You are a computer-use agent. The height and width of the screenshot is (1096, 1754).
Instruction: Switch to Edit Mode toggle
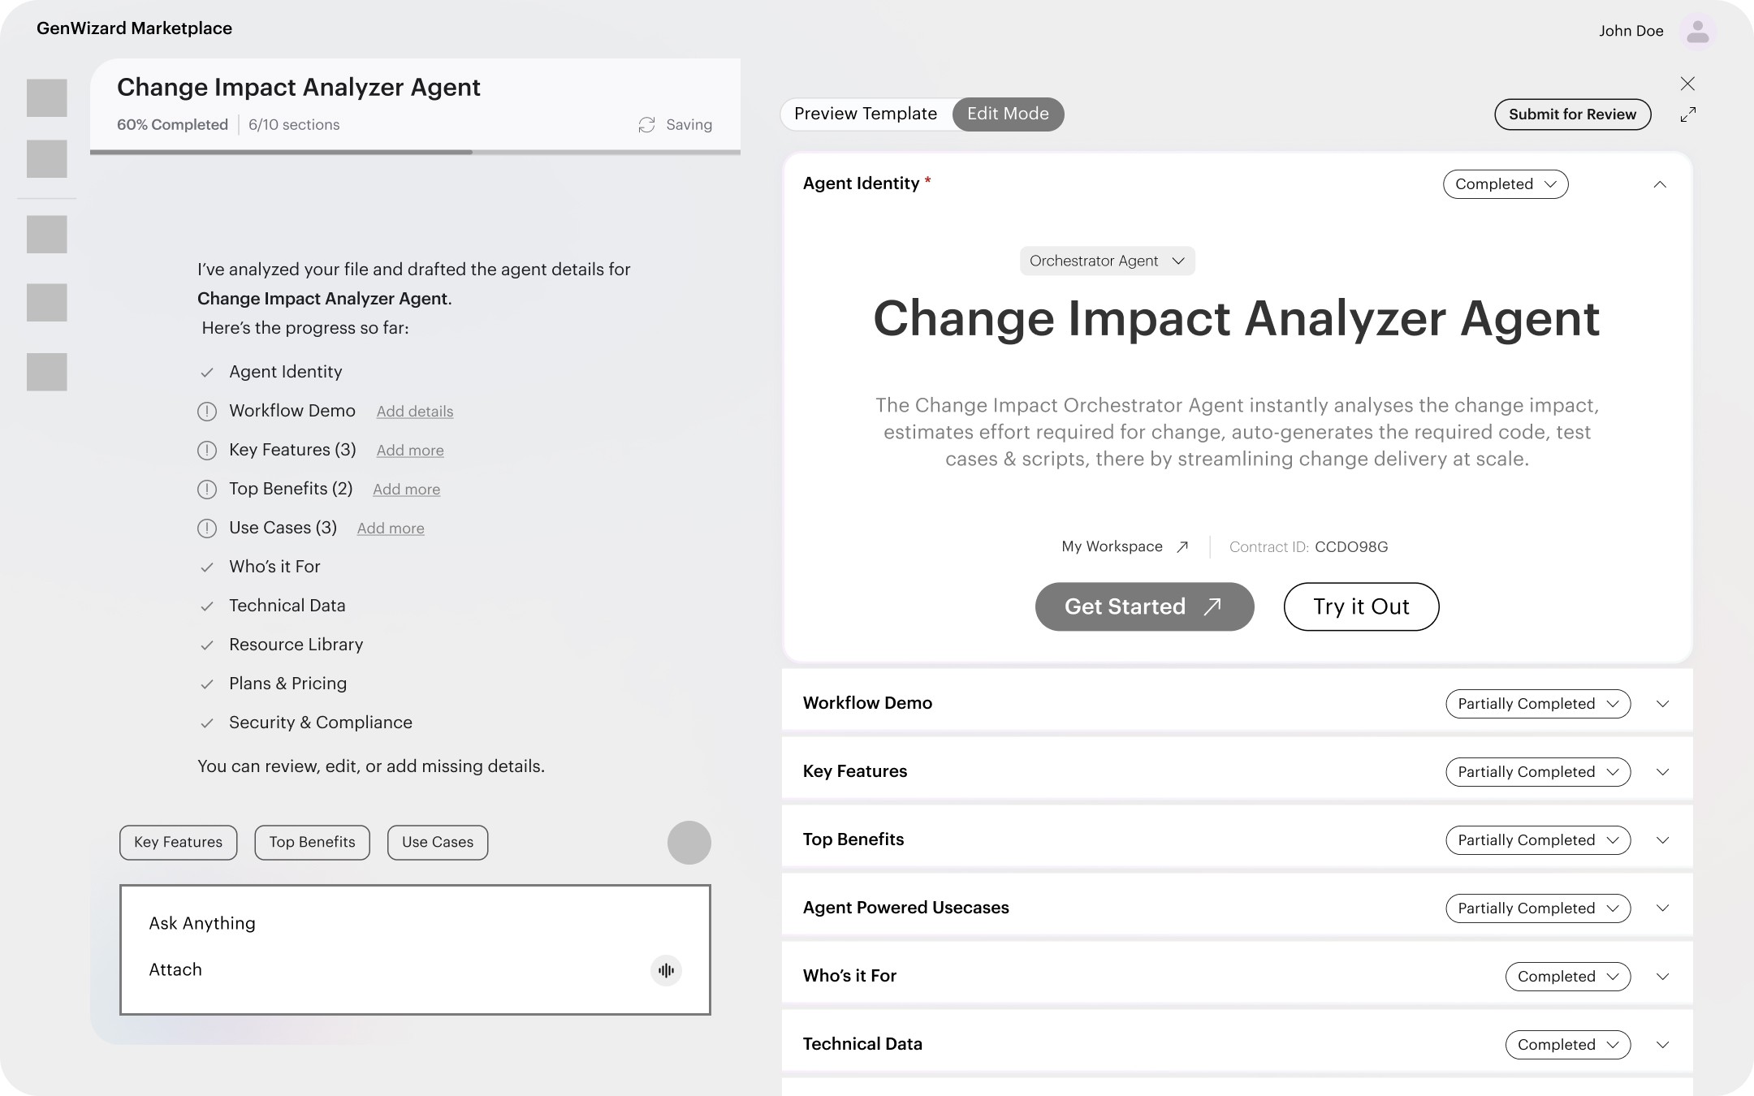1007,114
